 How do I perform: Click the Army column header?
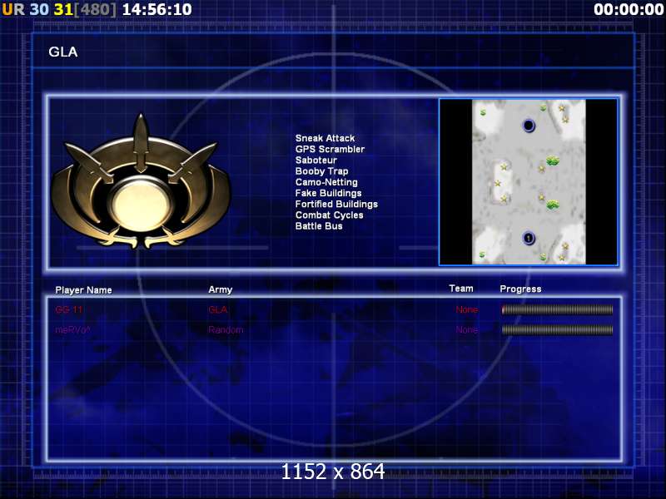point(220,289)
